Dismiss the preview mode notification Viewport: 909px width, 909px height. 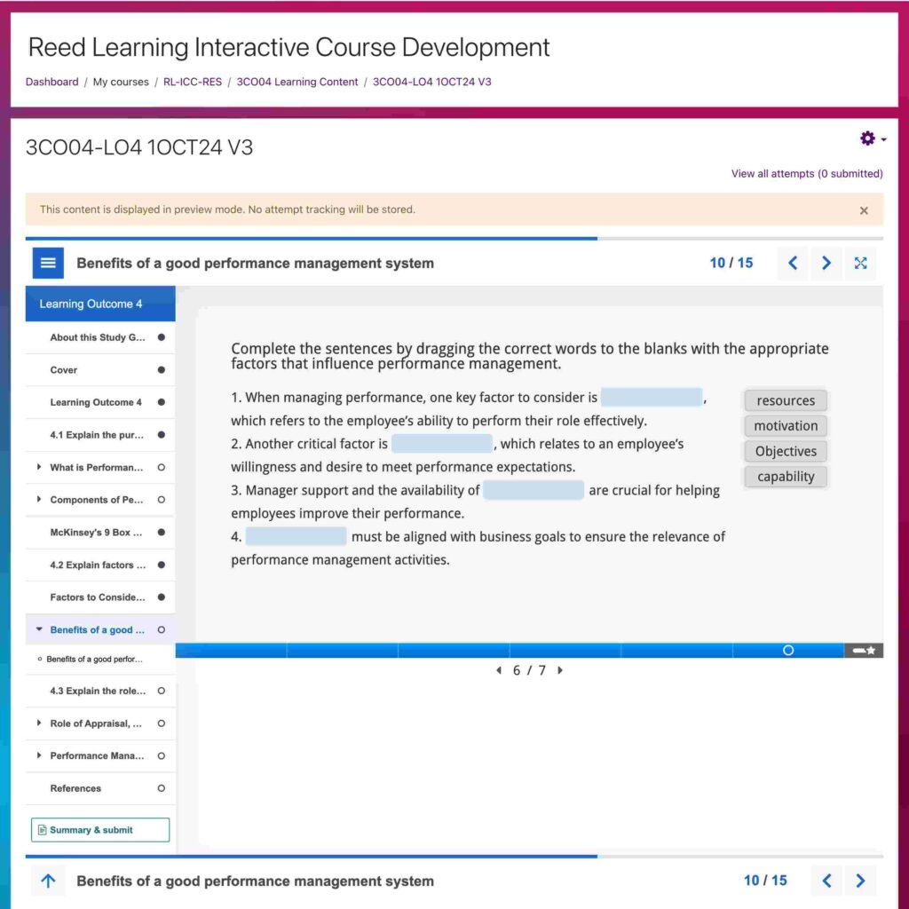coord(864,210)
